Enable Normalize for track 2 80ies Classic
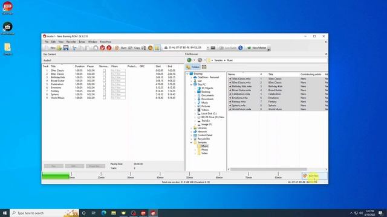 point(104,74)
